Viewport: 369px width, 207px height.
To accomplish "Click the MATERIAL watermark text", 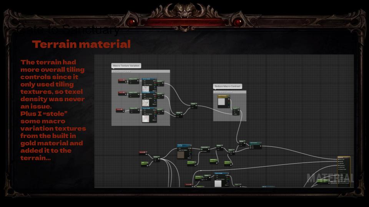I will tap(330, 178).
